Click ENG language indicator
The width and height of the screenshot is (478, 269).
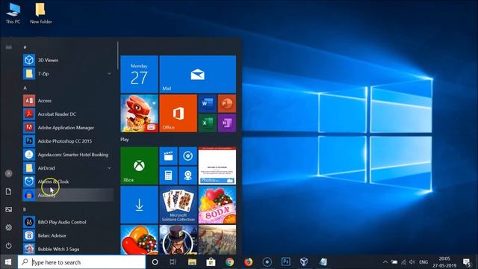click(423, 262)
